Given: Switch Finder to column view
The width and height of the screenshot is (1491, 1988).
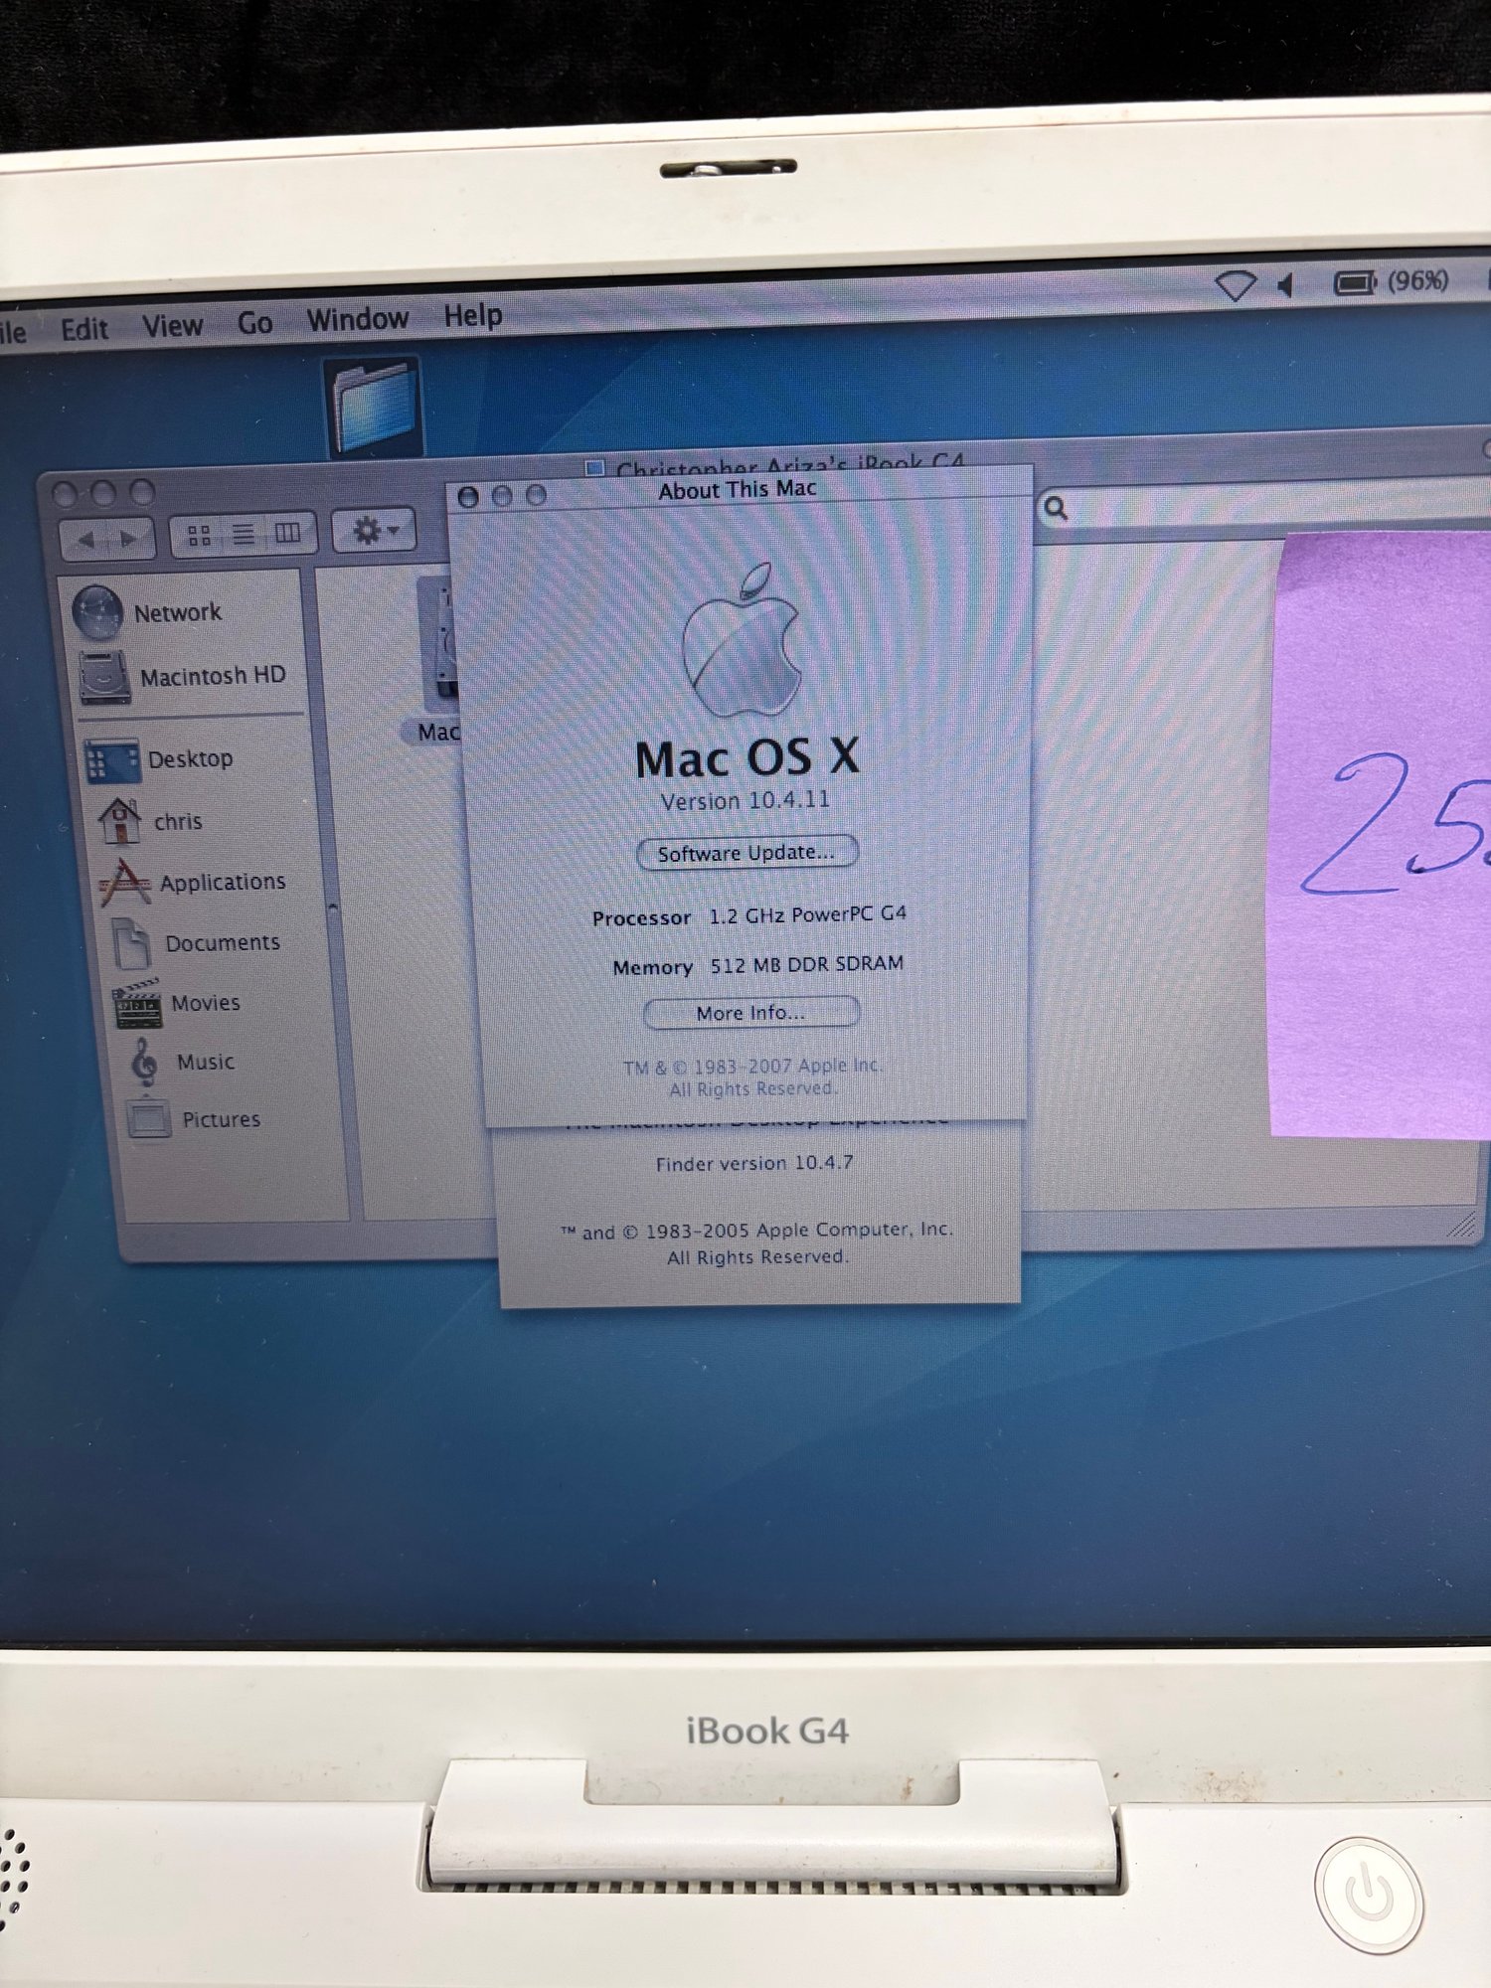Looking at the screenshot, I should click(x=288, y=534).
